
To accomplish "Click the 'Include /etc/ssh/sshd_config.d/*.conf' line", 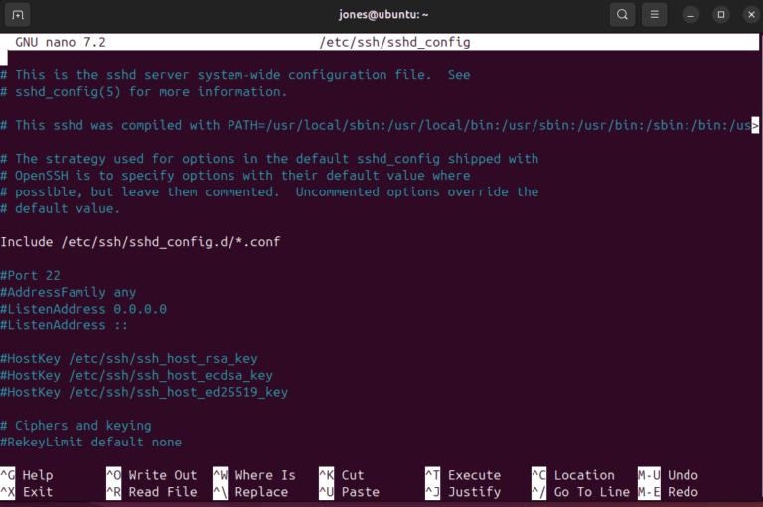I will click(140, 241).
